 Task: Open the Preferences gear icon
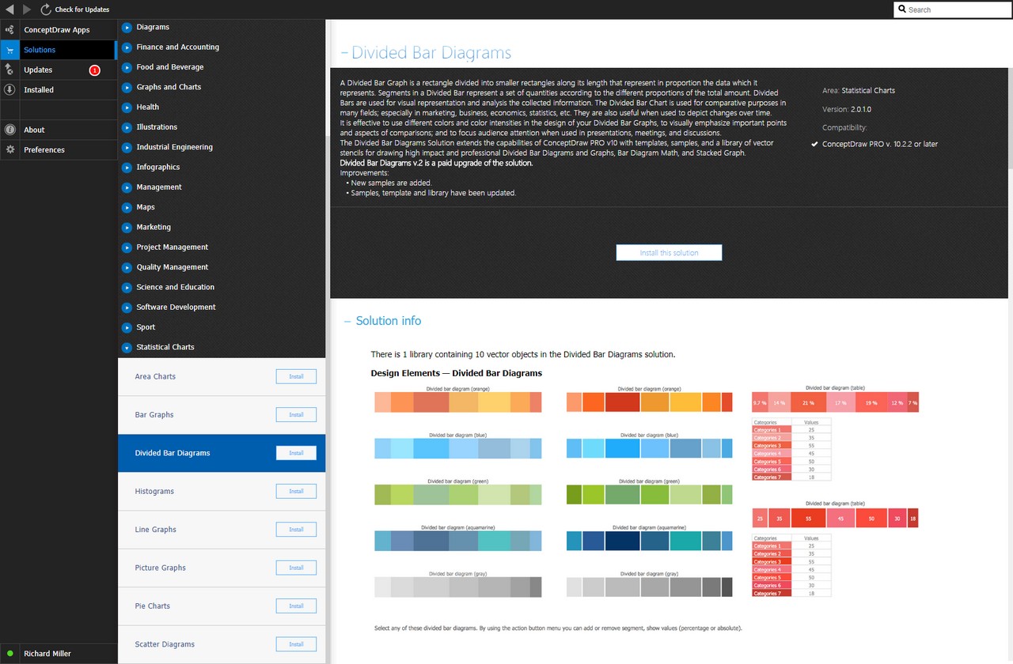point(9,149)
